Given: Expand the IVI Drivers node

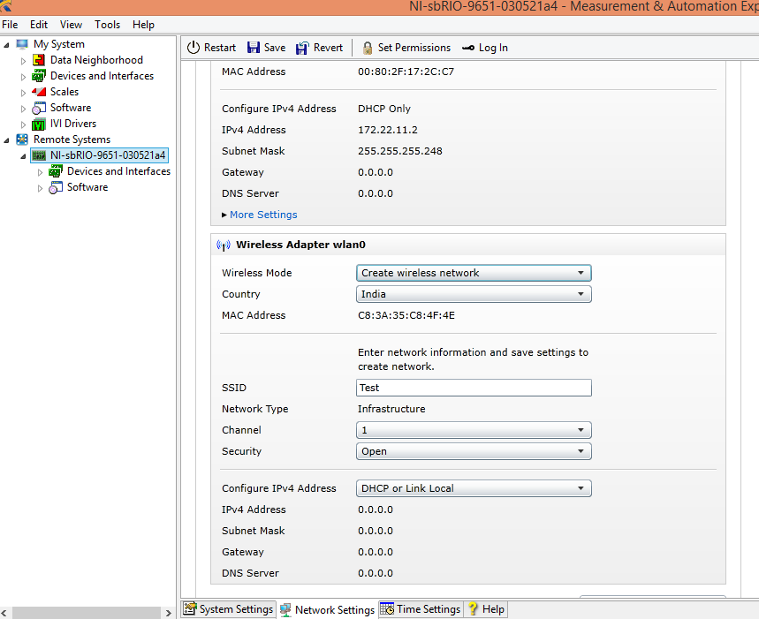Looking at the screenshot, I should point(23,125).
